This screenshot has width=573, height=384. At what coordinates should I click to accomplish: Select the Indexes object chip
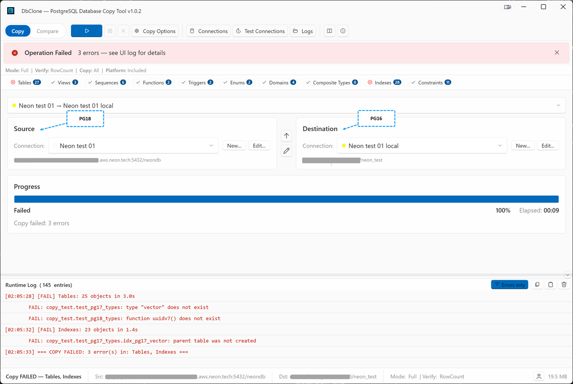pyautogui.click(x=384, y=82)
